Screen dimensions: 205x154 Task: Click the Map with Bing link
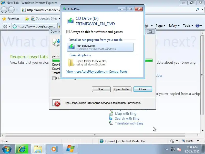coord(126,114)
